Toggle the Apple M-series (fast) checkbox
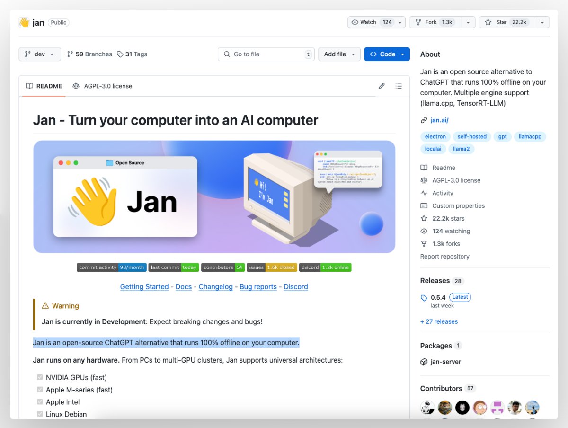This screenshot has height=428, width=568. click(x=40, y=390)
